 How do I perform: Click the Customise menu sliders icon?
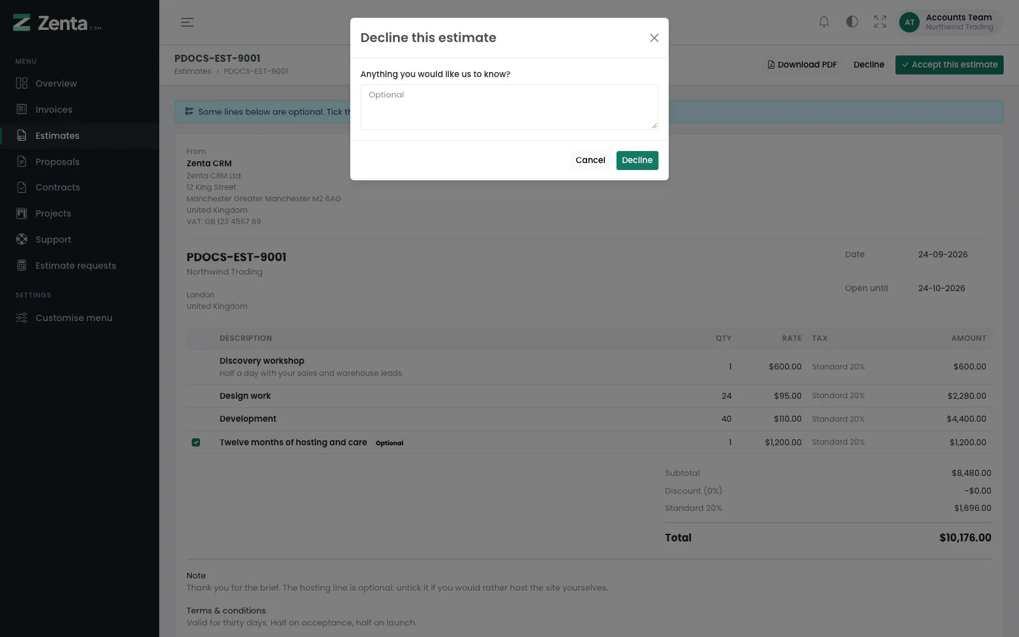(x=22, y=318)
